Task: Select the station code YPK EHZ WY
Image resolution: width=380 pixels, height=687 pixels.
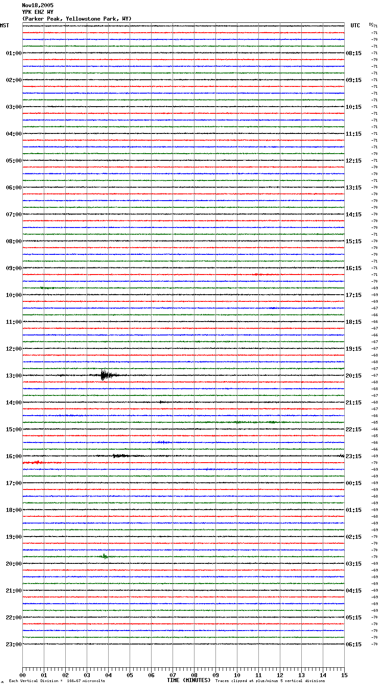Action: [38, 12]
